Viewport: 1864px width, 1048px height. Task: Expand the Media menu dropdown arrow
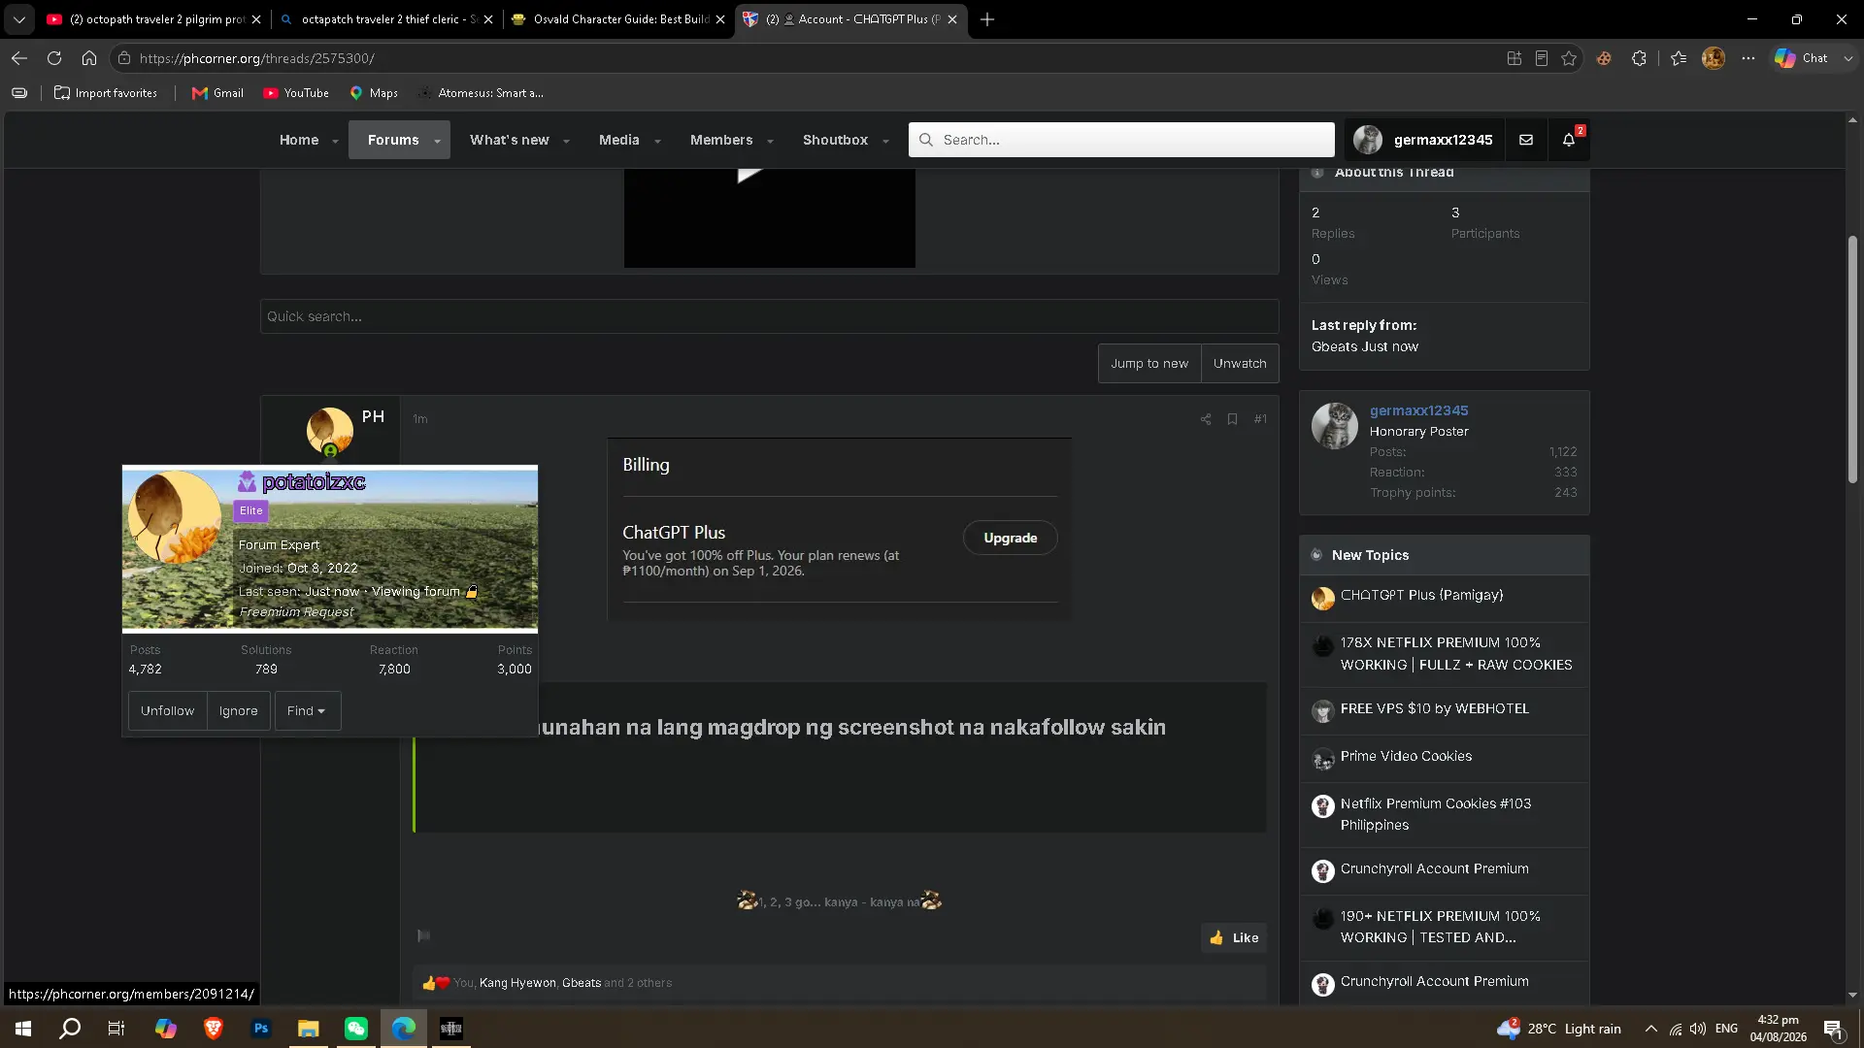[657, 142]
